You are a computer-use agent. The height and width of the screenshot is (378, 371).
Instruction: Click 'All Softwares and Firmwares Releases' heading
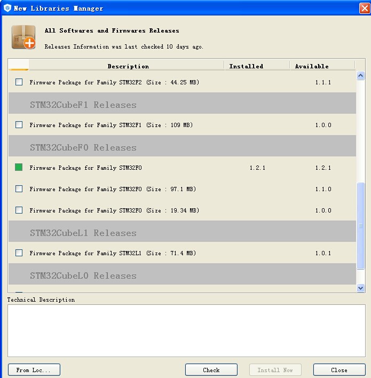112,30
